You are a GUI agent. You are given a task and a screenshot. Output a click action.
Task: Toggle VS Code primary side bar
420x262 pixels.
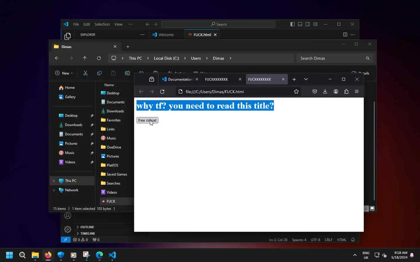tap(292, 24)
